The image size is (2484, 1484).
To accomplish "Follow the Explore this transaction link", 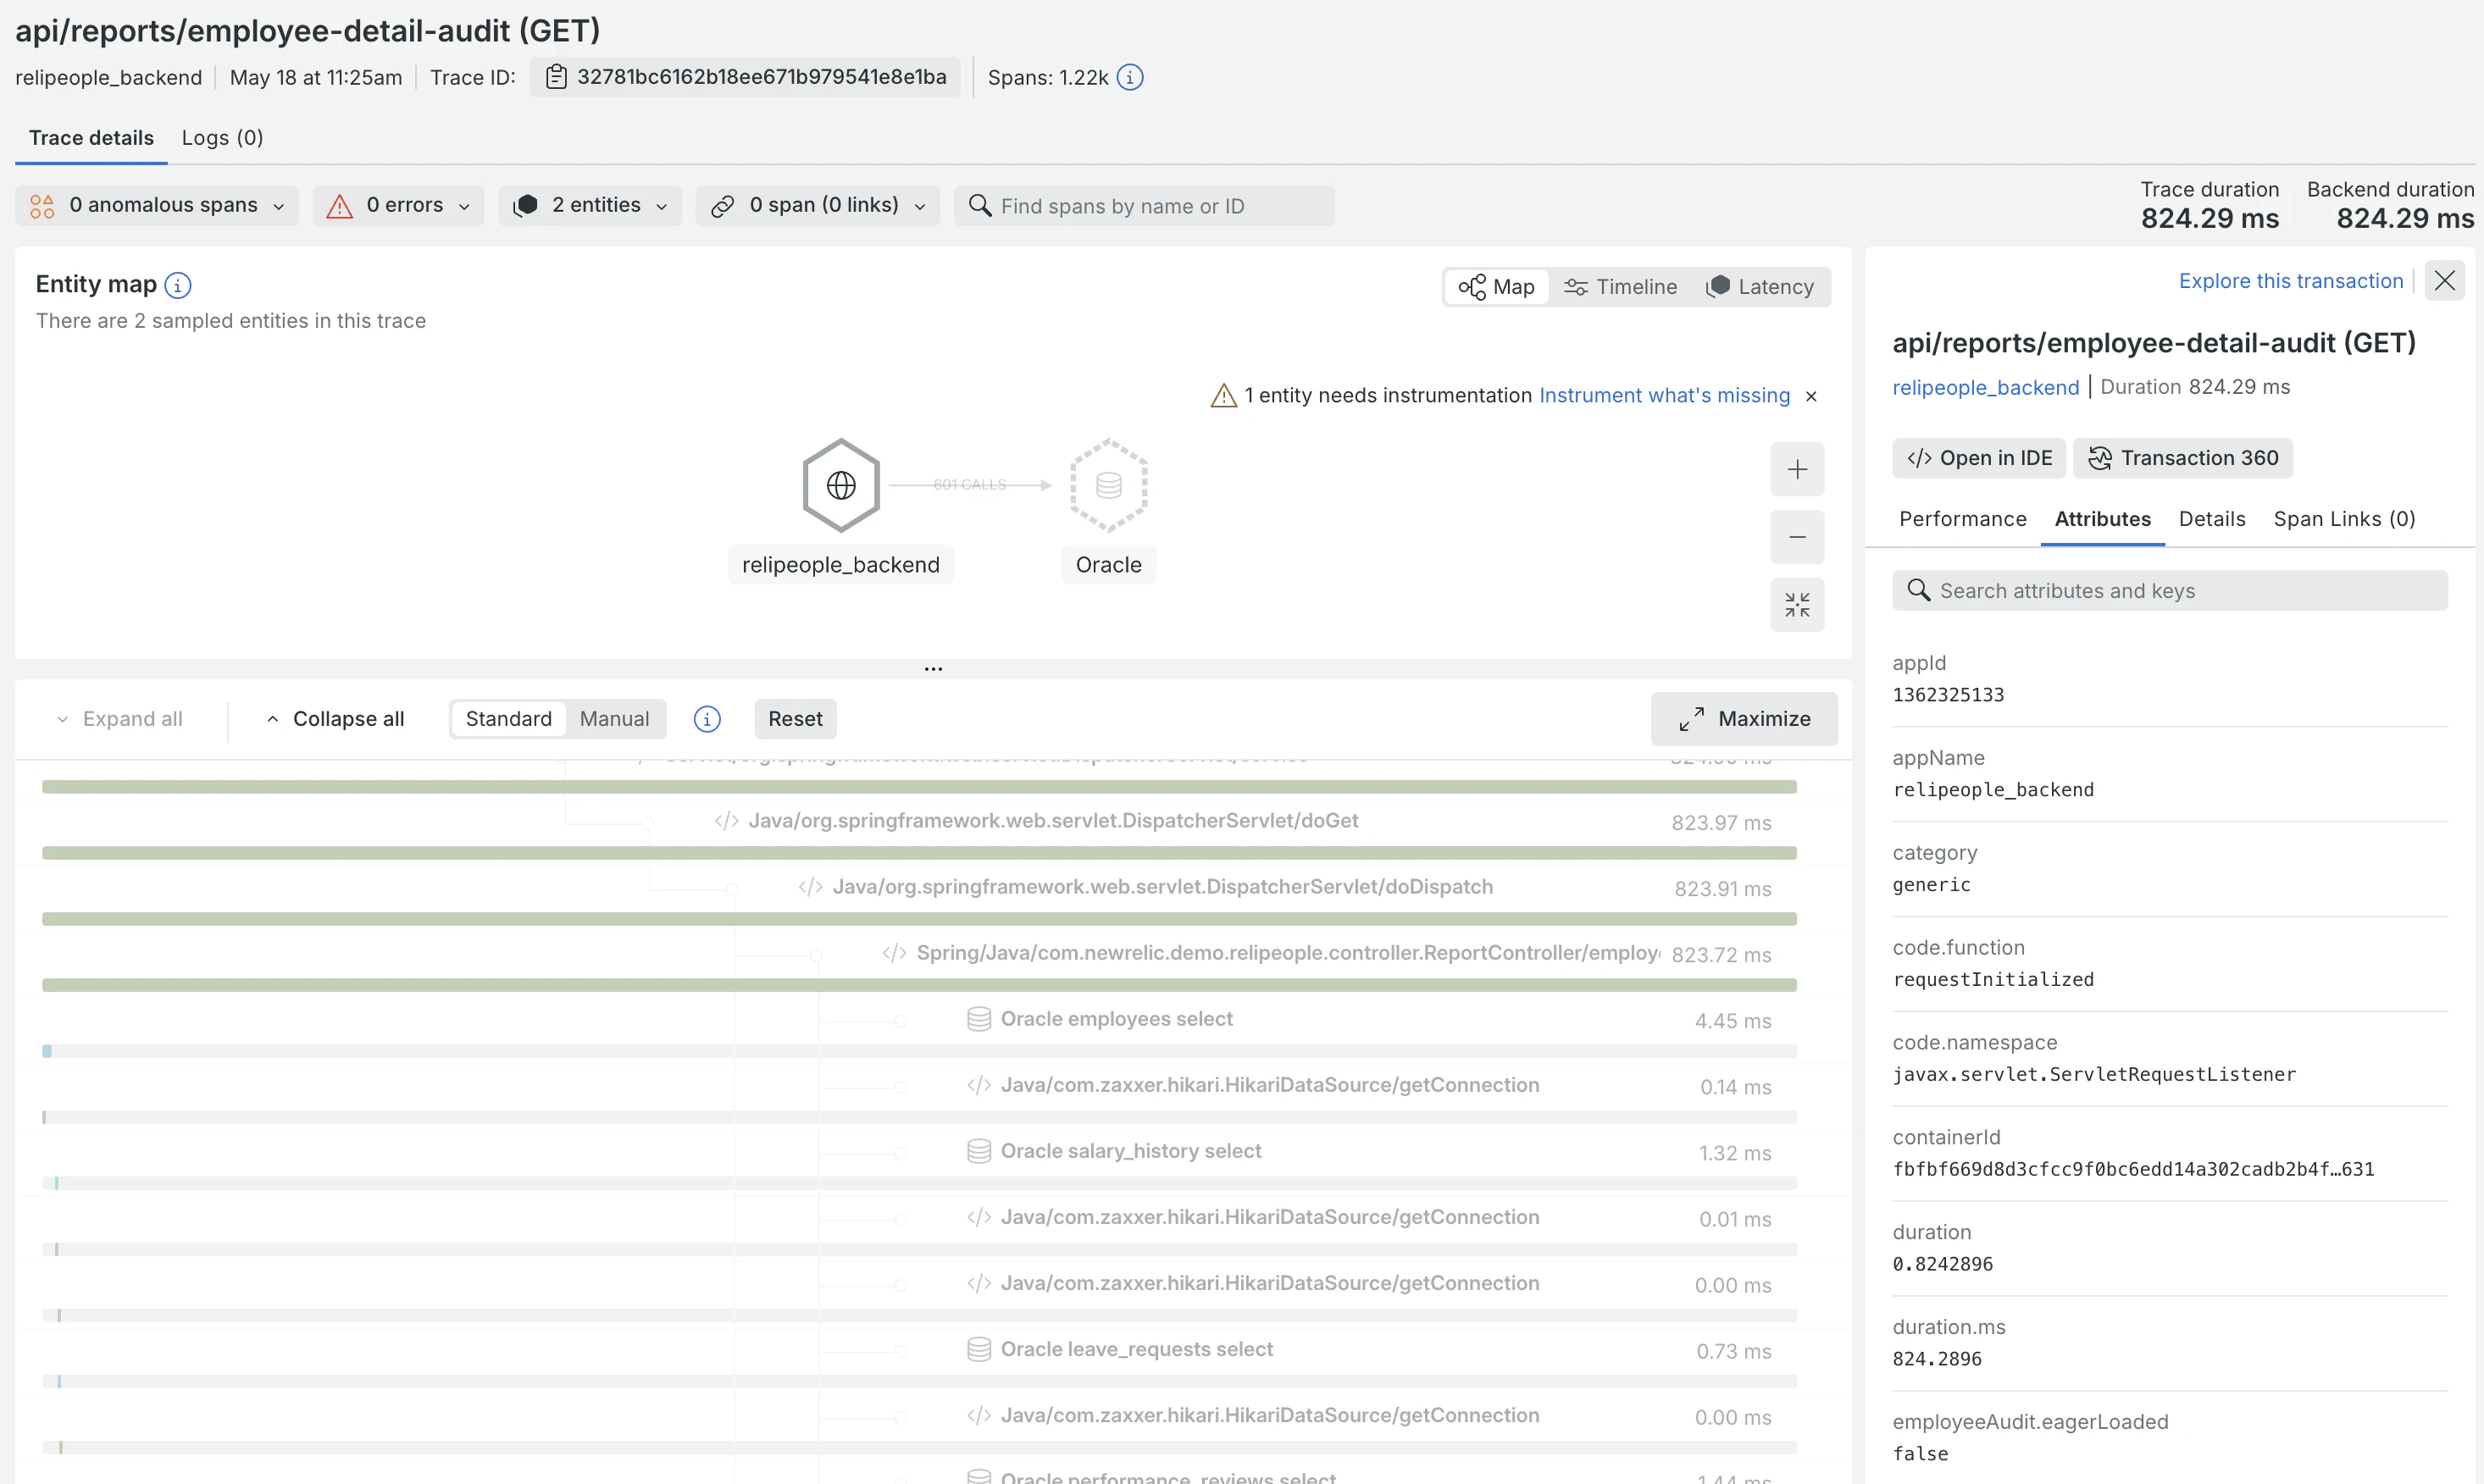I will pyautogui.click(x=2291, y=281).
